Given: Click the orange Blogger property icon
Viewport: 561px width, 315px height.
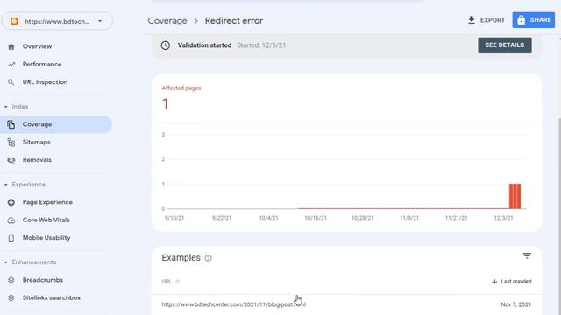Looking at the screenshot, I should click(x=14, y=21).
